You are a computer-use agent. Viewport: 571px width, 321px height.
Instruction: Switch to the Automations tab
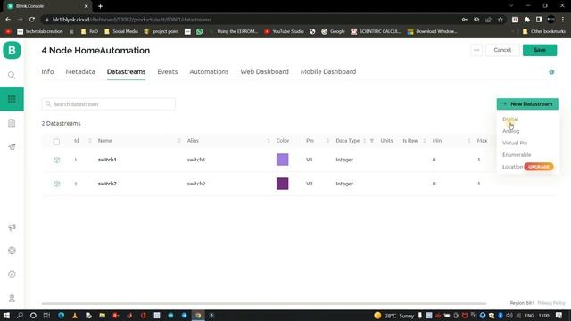[x=209, y=71]
